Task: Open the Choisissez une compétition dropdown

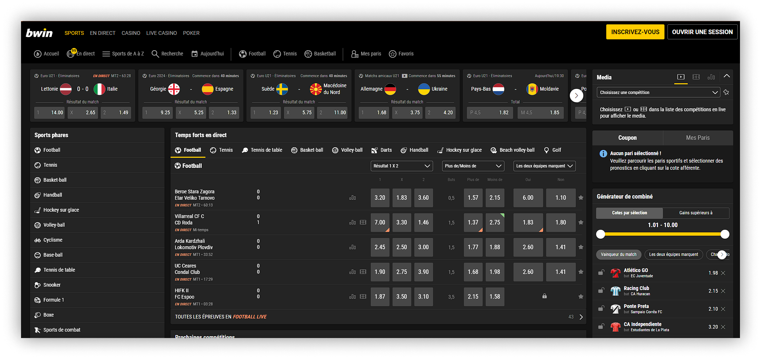Action: tap(658, 92)
